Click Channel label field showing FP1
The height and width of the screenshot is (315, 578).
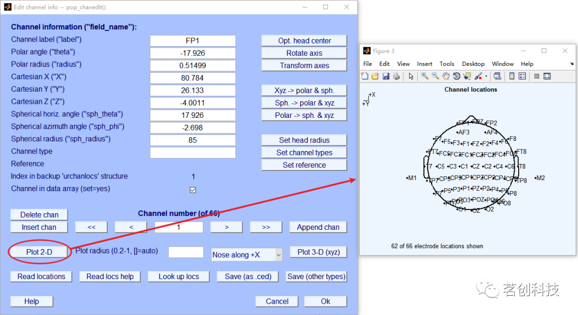193,41
